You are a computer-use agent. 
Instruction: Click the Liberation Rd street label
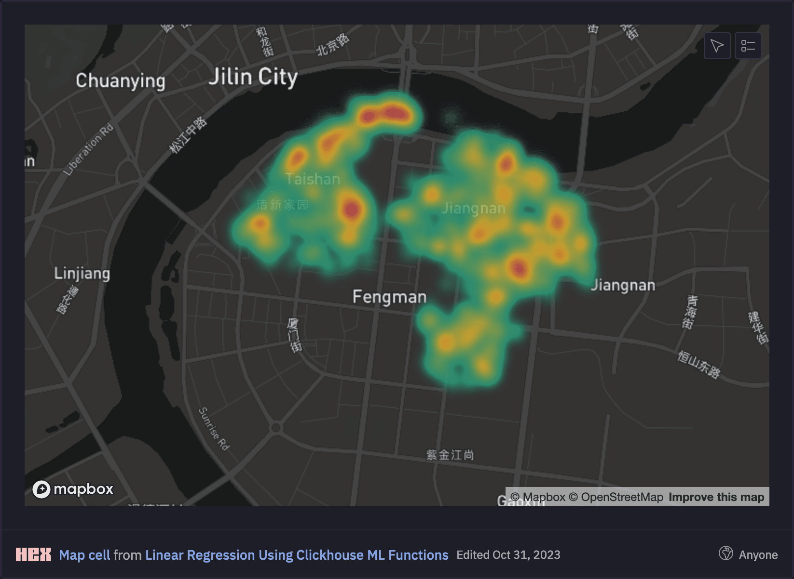point(88,149)
